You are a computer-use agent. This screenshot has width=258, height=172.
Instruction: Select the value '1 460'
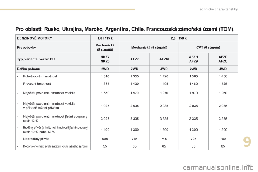[x=193, y=84]
